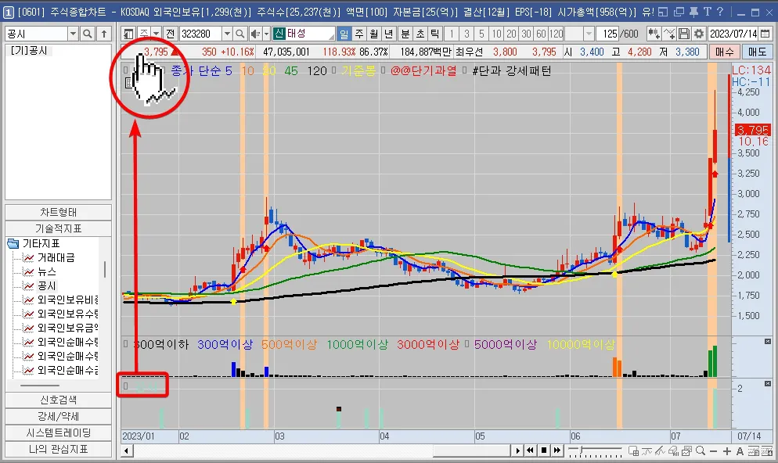This screenshot has width=778, height=463.
Task: Click the stock search magnifier icon
Action: tap(240, 34)
